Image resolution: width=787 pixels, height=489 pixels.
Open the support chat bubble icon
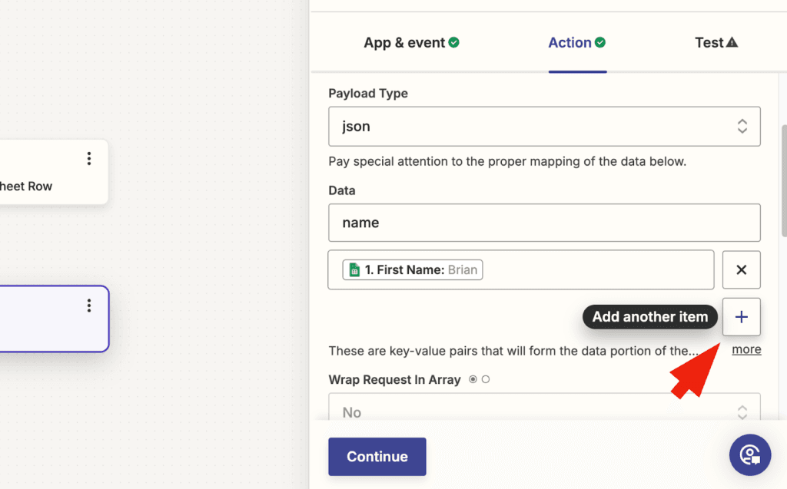click(749, 454)
